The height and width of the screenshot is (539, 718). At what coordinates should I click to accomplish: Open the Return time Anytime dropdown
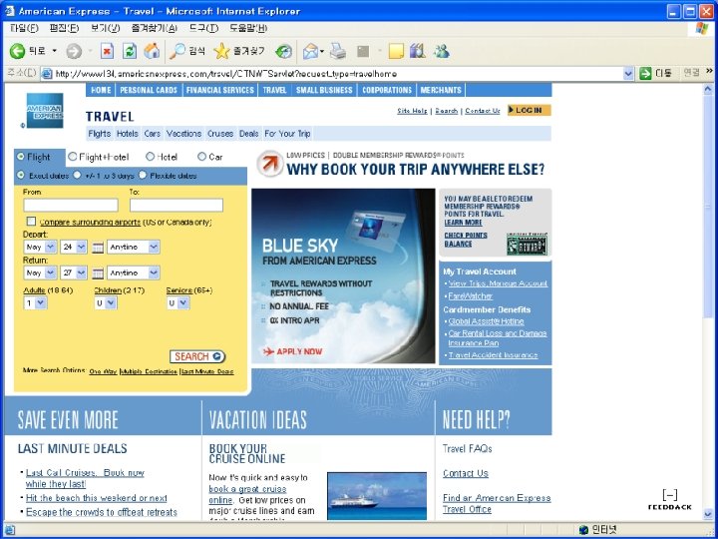click(x=134, y=273)
